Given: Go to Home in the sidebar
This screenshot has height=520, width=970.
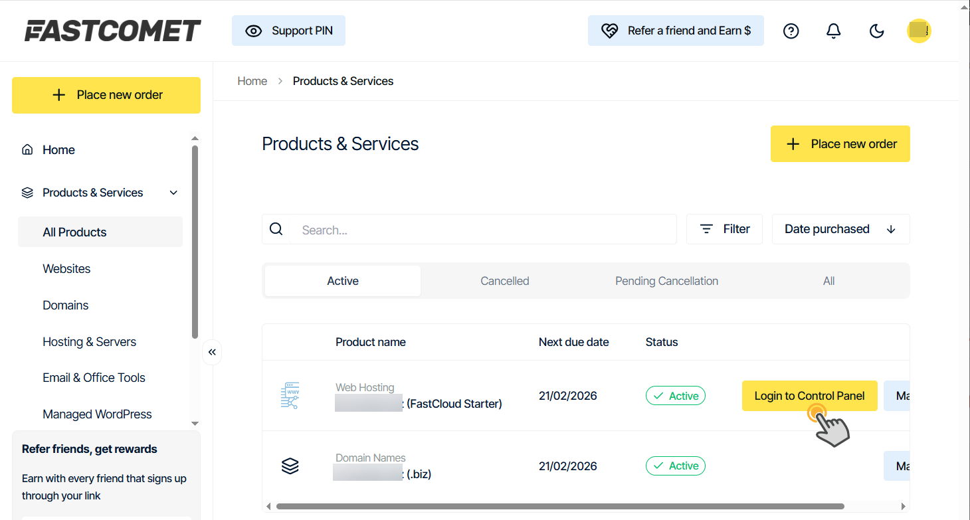Looking at the screenshot, I should (x=58, y=149).
